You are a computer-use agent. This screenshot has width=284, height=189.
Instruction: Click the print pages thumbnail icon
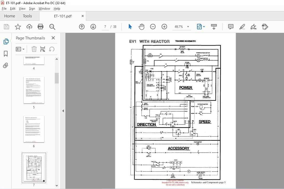43,49
